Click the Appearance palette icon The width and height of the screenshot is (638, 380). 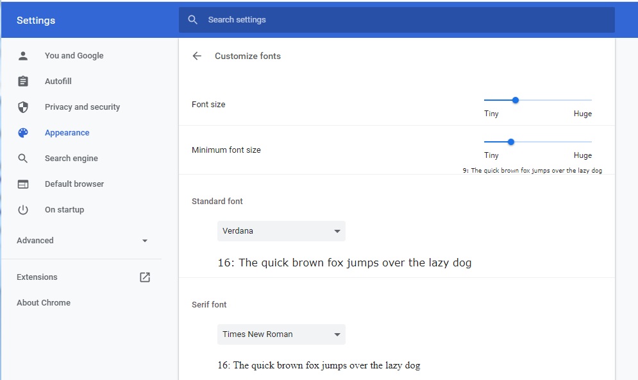[23, 133]
